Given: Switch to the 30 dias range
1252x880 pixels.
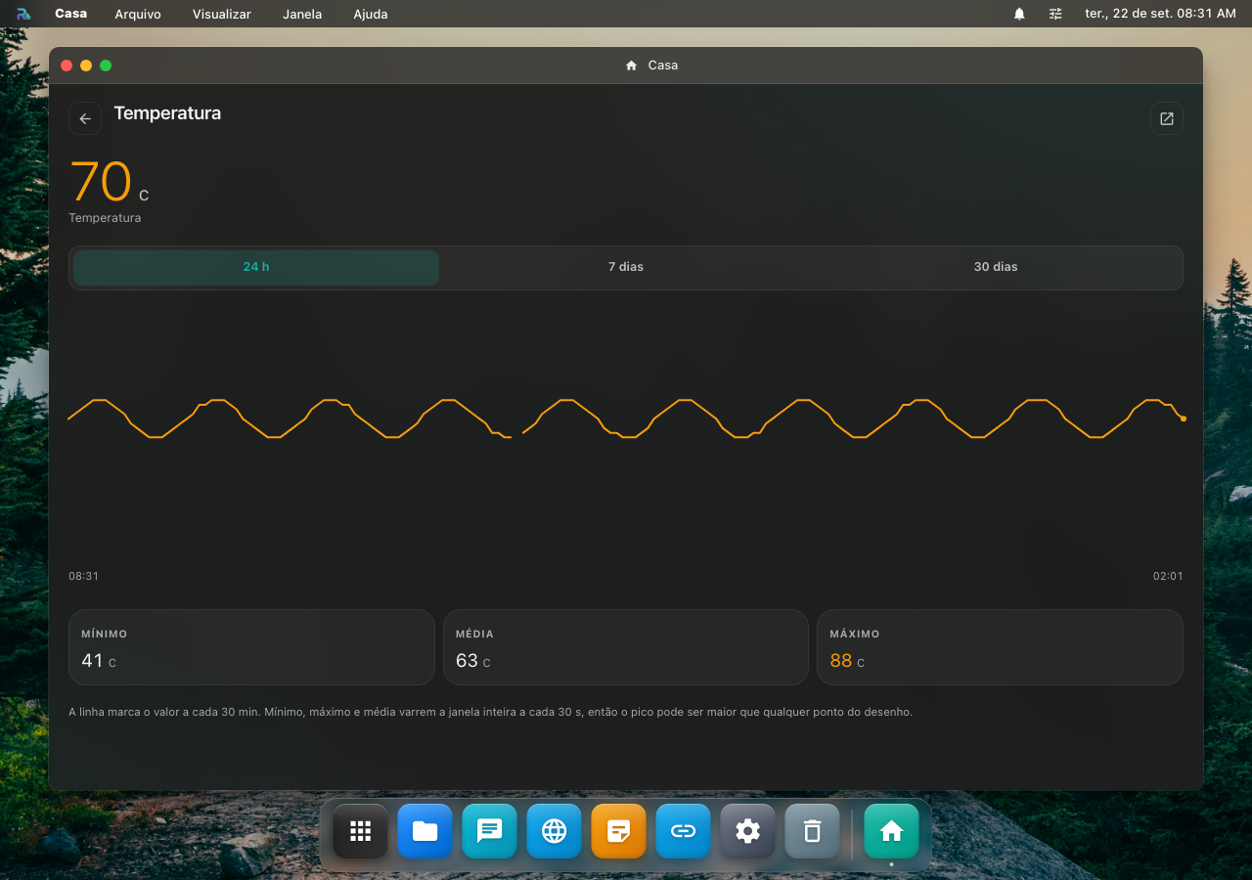Looking at the screenshot, I should click(996, 267).
